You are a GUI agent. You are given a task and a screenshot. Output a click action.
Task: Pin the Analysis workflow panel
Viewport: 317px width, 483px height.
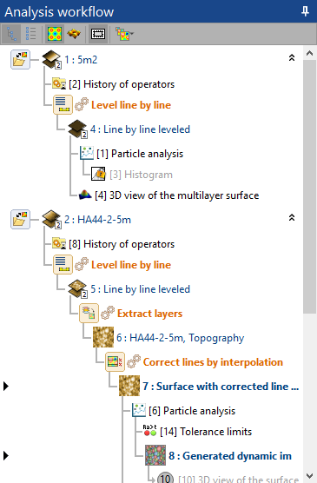tap(305, 11)
